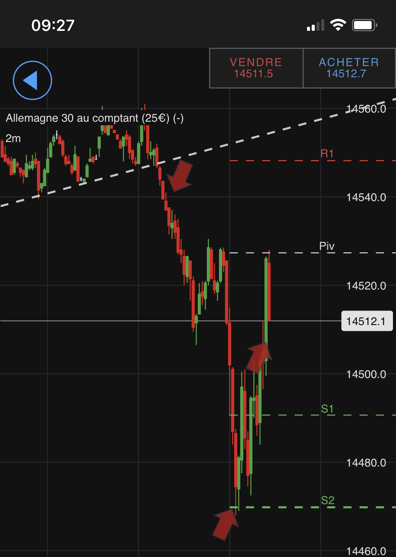Select the S1 support level label
This screenshot has height=557, width=396.
coord(327,409)
